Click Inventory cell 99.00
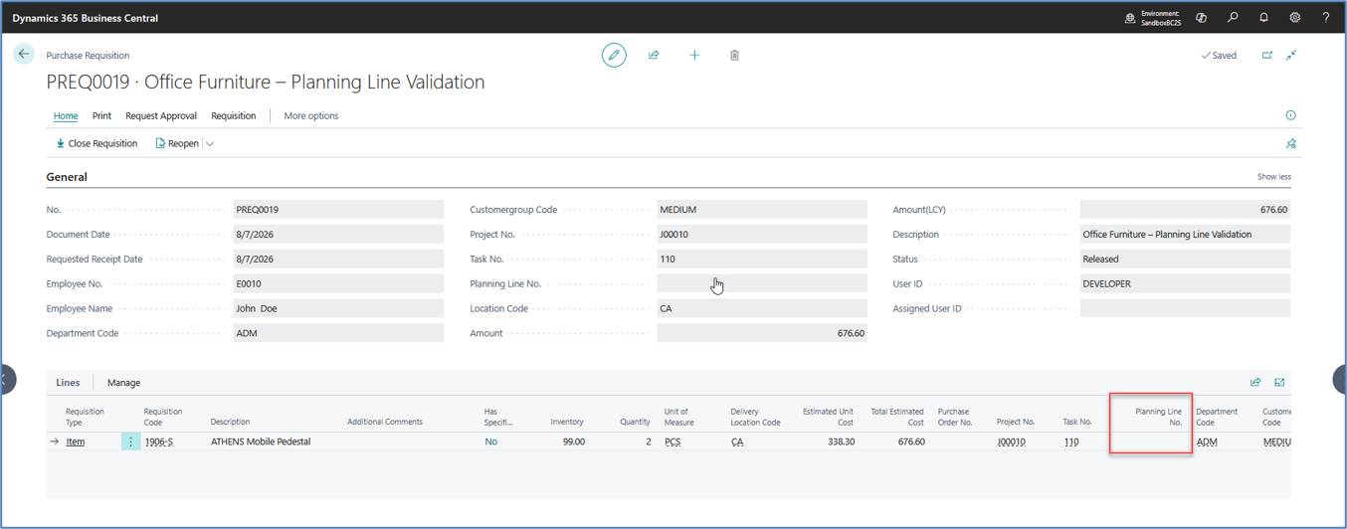Screen dimensions: 1347x529 point(572,441)
